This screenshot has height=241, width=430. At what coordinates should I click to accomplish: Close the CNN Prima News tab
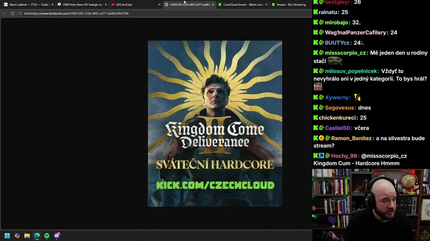click(x=106, y=5)
